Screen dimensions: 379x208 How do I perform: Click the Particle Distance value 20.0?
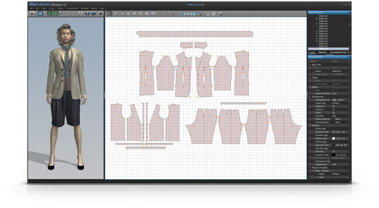[340, 93]
